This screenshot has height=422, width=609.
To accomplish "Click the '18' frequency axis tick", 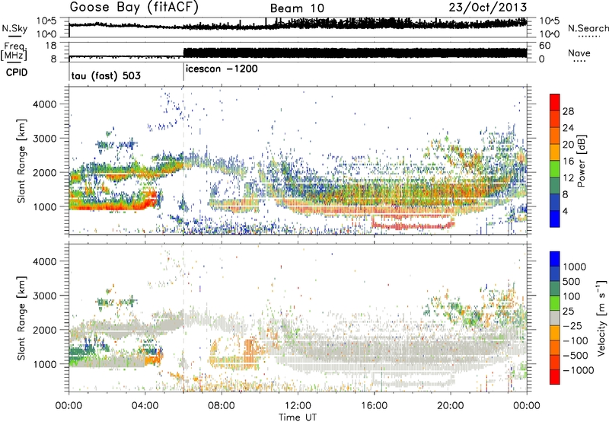I will [x=51, y=46].
